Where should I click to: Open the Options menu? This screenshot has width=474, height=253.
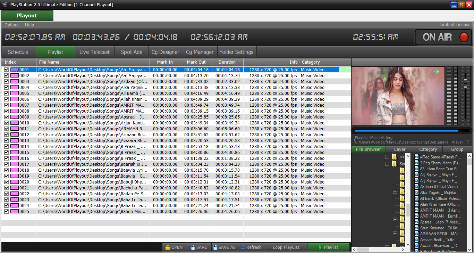[12, 25]
